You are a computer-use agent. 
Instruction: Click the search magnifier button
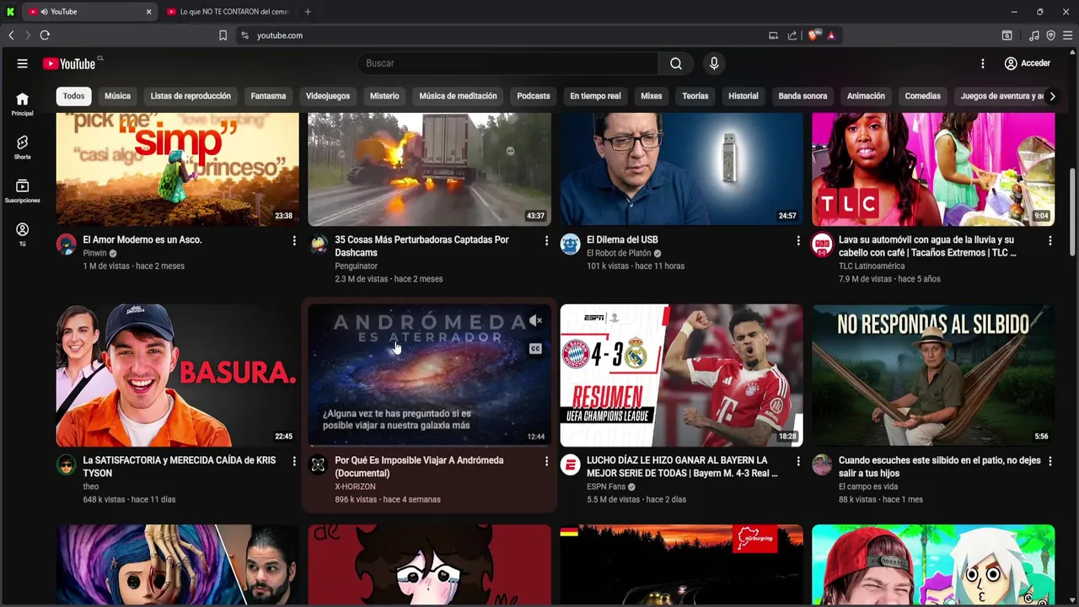coord(676,63)
